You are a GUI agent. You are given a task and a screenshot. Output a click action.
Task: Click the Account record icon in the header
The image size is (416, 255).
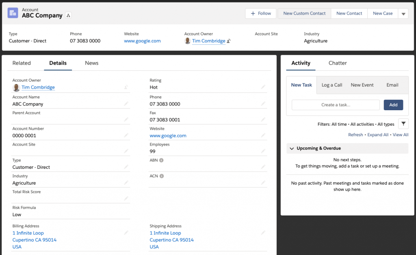click(x=12, y=13)
